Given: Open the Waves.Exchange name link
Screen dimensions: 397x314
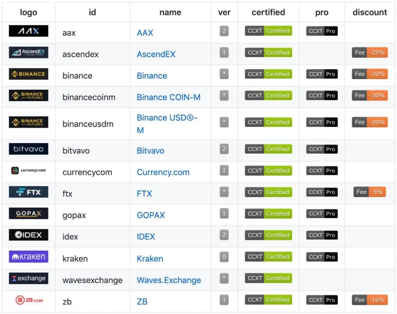Looking at the screenshot, I should 169,280.
